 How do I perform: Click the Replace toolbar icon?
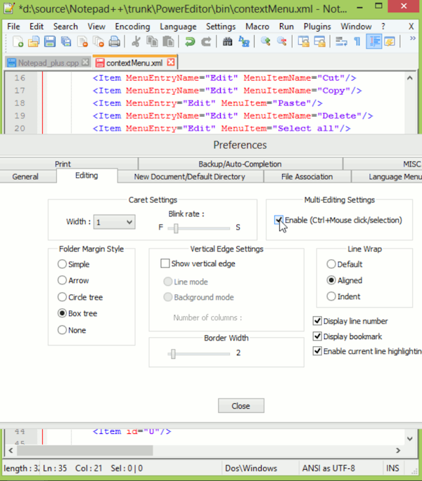pos(244,41)
